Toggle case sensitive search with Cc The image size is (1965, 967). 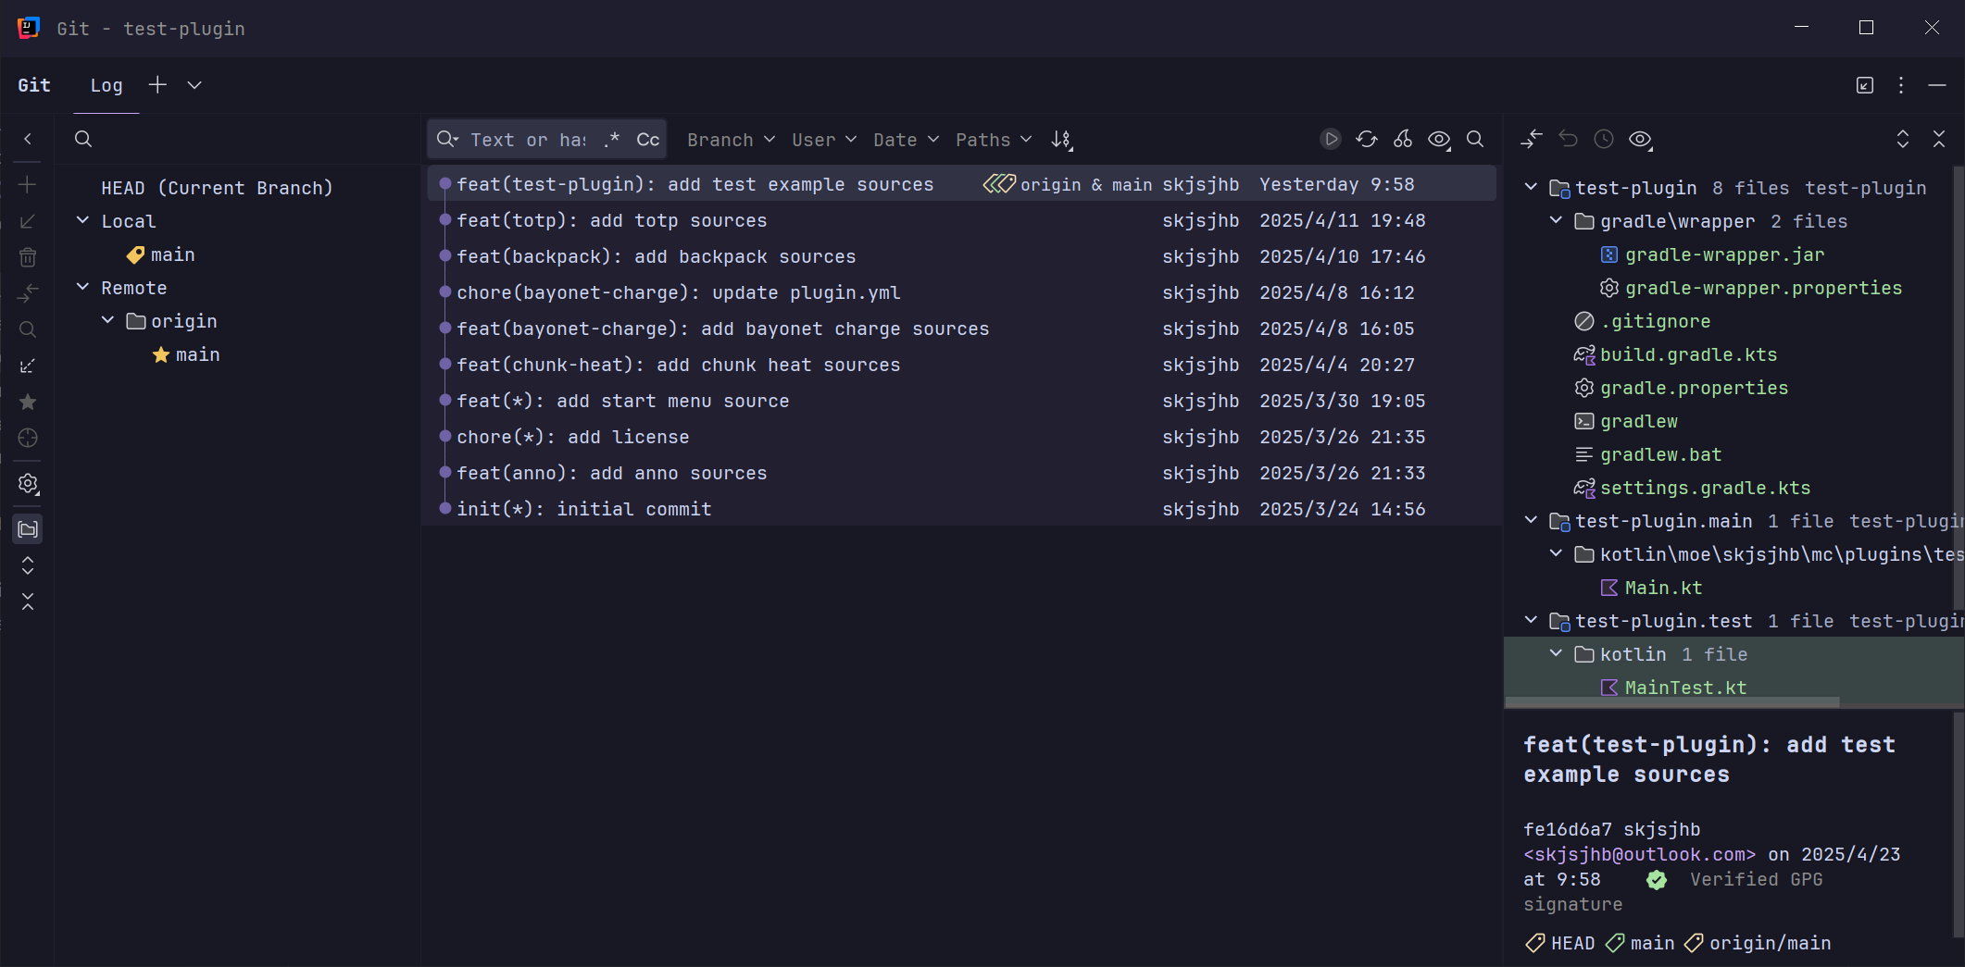pyautogui.click(x=647, y=139)
